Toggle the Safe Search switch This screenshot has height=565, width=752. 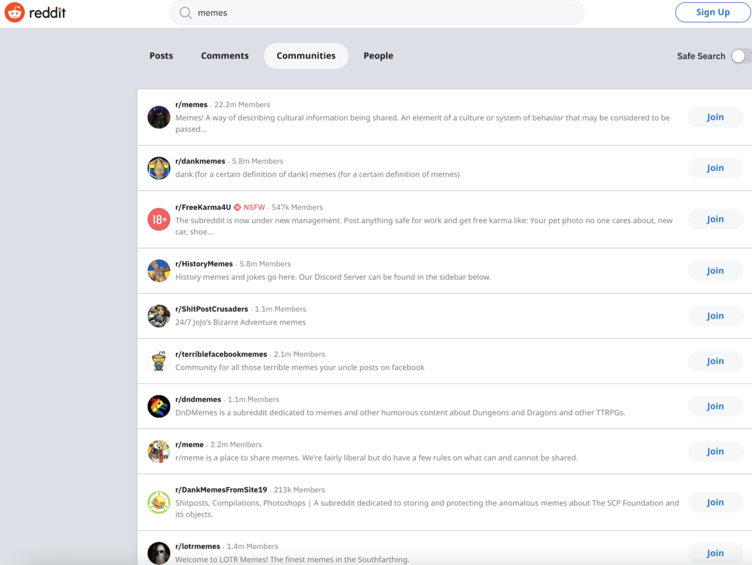tap(741, 56)
